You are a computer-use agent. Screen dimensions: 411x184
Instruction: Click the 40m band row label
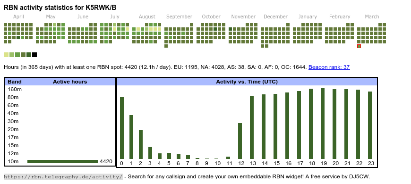pos(13,113)
